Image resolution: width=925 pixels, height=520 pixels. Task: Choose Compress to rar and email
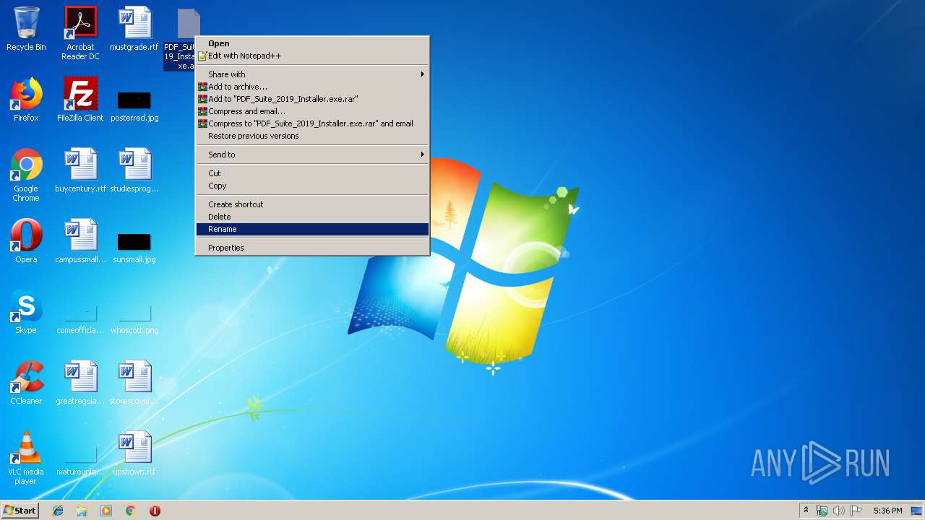tap(312, 123)
